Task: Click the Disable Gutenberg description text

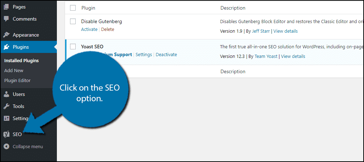Action: point(292,22)
